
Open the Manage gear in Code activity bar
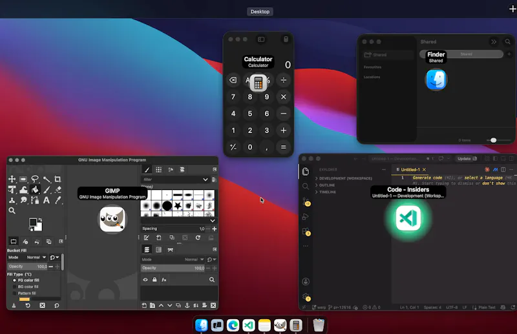pyautogui.click(x=306, y=297)
